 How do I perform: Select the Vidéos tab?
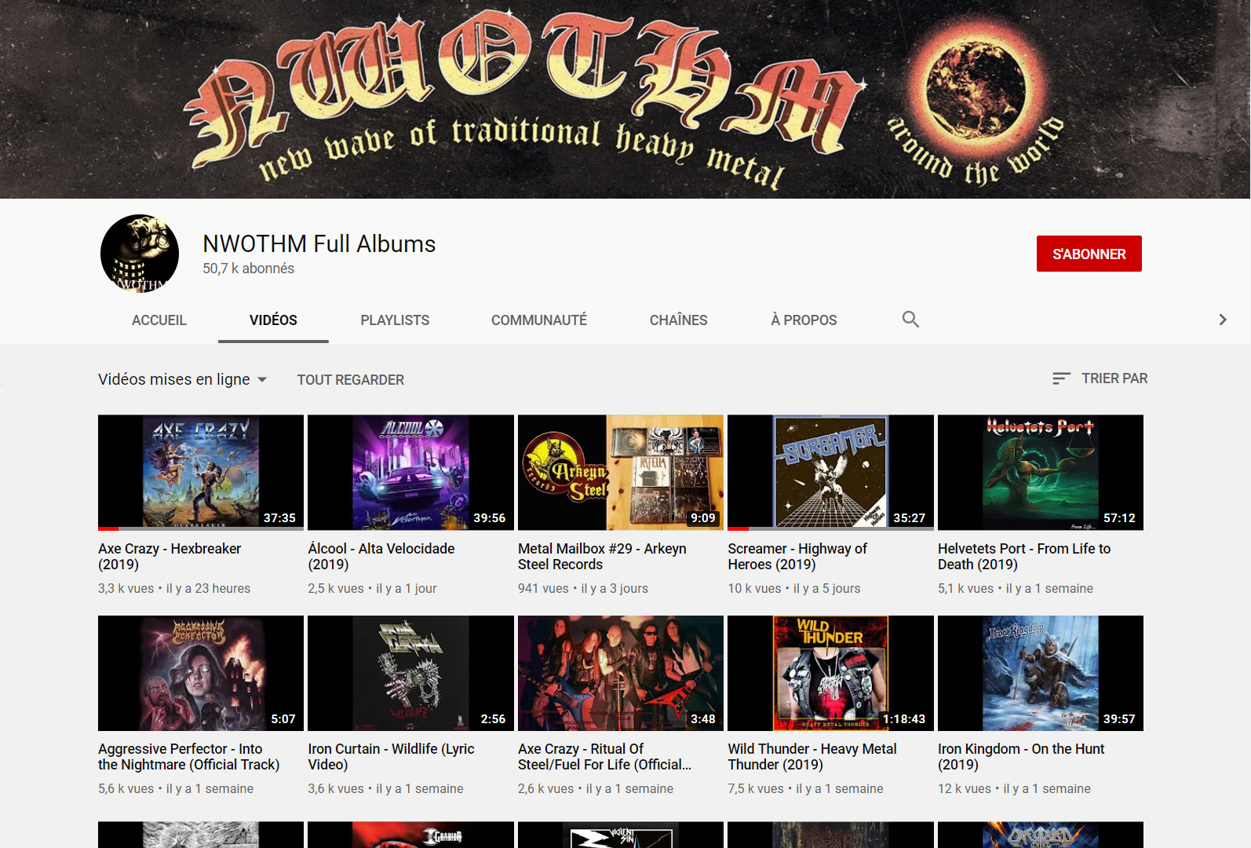[x=273, y=320]
